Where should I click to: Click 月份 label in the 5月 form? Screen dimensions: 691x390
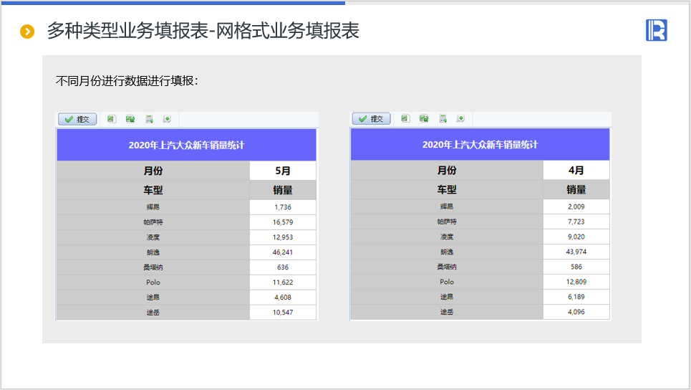[x=153, y=171]
